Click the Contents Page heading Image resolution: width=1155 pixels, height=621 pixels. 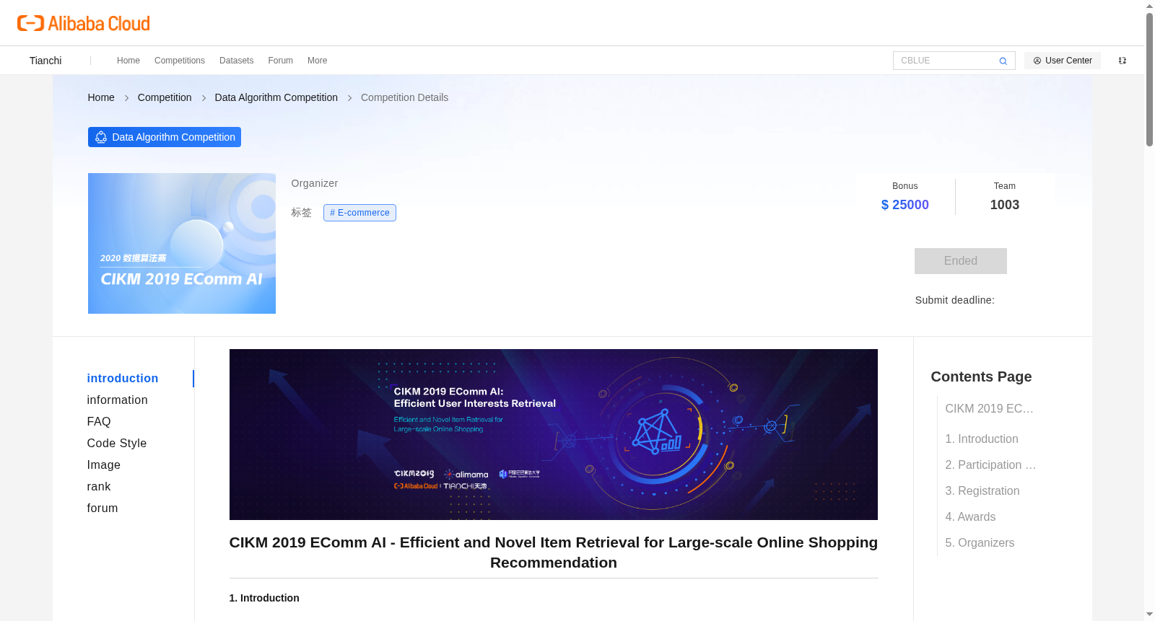pyautogui.click(x=982, y=376)
